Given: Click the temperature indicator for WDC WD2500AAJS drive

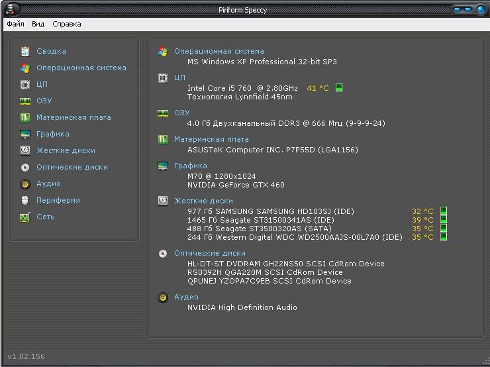Looking at the screenshot, I should pos(444,236).
